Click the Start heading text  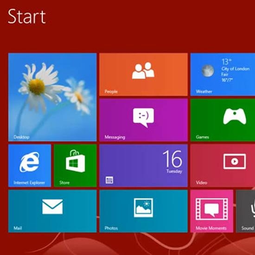click(x=27, y=16)
